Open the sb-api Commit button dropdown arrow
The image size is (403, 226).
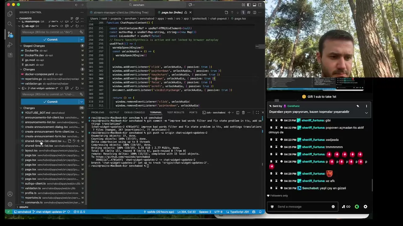pos(82,40)
